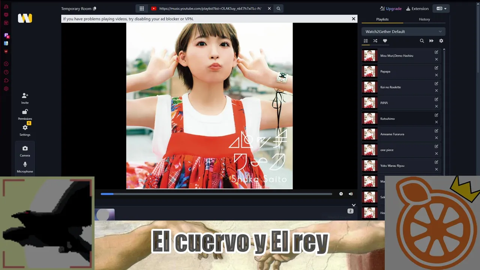Open player icon in browser sidebar
The height and width of the screenshot is (270, 480).
click(x=6, y=64)
